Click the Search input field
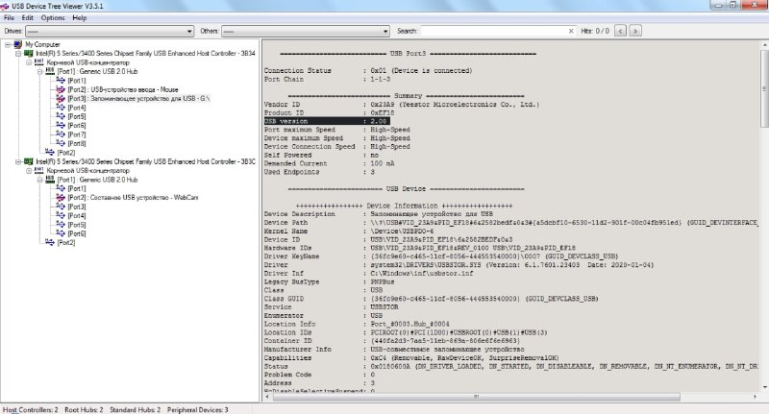Image resolution: width=769 pixels, height=414 pixels. tap(494, 31)
